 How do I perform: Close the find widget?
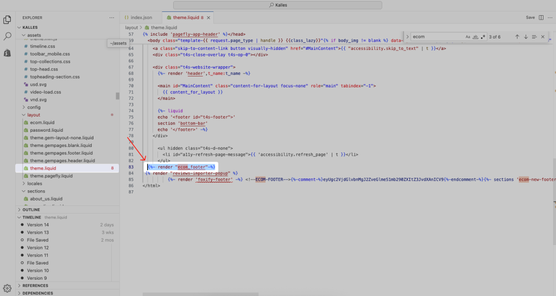542,37
